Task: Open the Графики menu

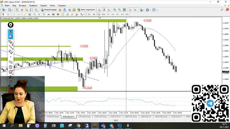Action: pyautogui.click(x=33, y=6)
